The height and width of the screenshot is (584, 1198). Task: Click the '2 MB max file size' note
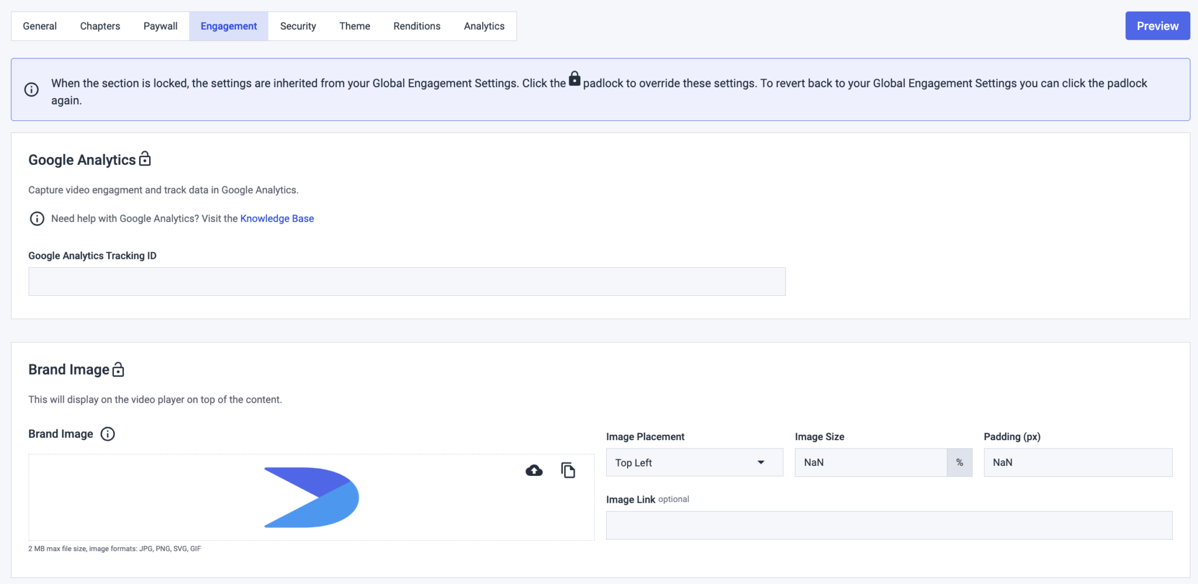click(x=115, y=549)
